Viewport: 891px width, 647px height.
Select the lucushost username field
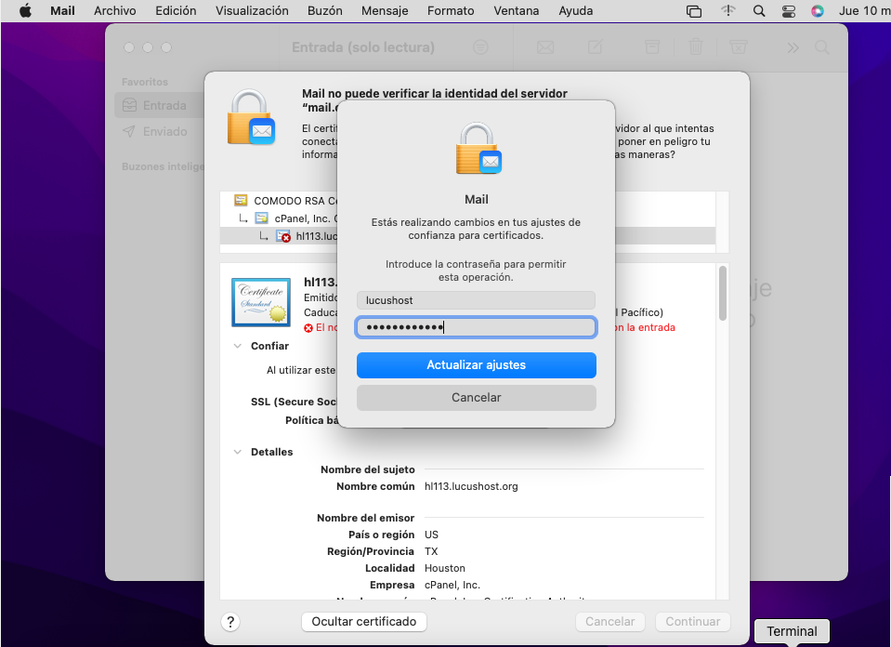pyautogui.click(x=477, y=300)
